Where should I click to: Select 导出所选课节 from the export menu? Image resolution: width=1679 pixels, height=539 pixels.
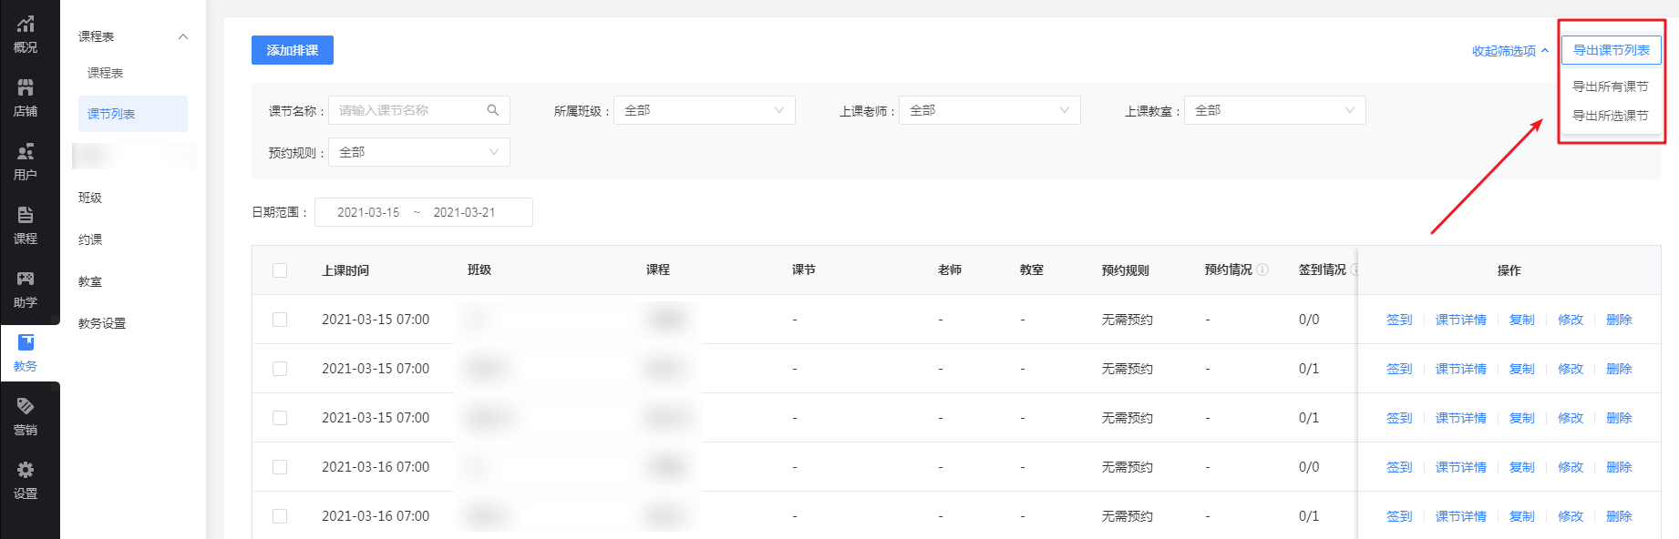1610,116
